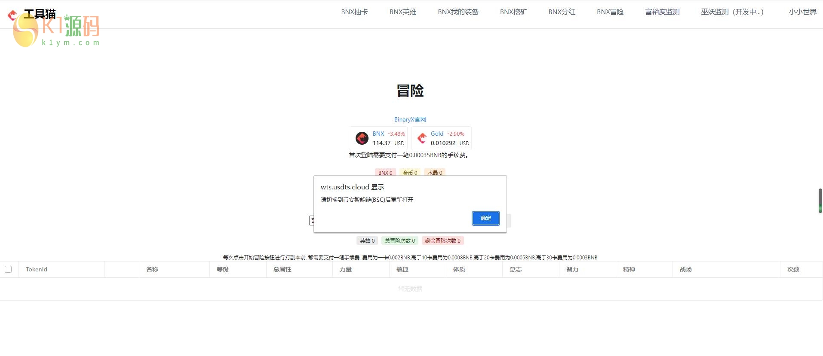The width and height of the screenshot is (823, 356).
Task: Click the 0.00035BNB first-login fee notice
Action: pyautogui.click(x=409, y=155)
